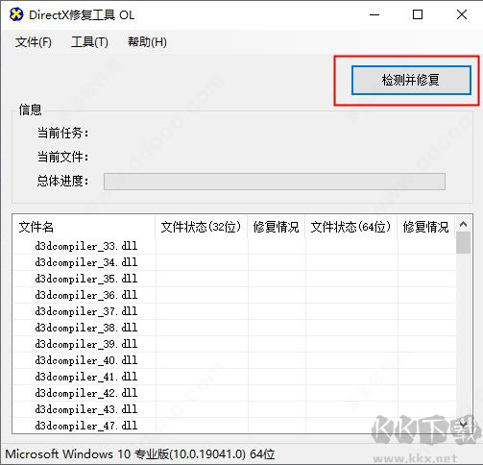Close the DirectX修复工具 window
Viewport: 483px width, 465px height.
coord(462,14)
